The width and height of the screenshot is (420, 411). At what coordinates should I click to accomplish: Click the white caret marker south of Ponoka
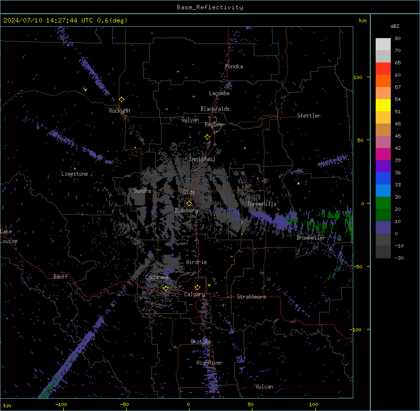178,72
